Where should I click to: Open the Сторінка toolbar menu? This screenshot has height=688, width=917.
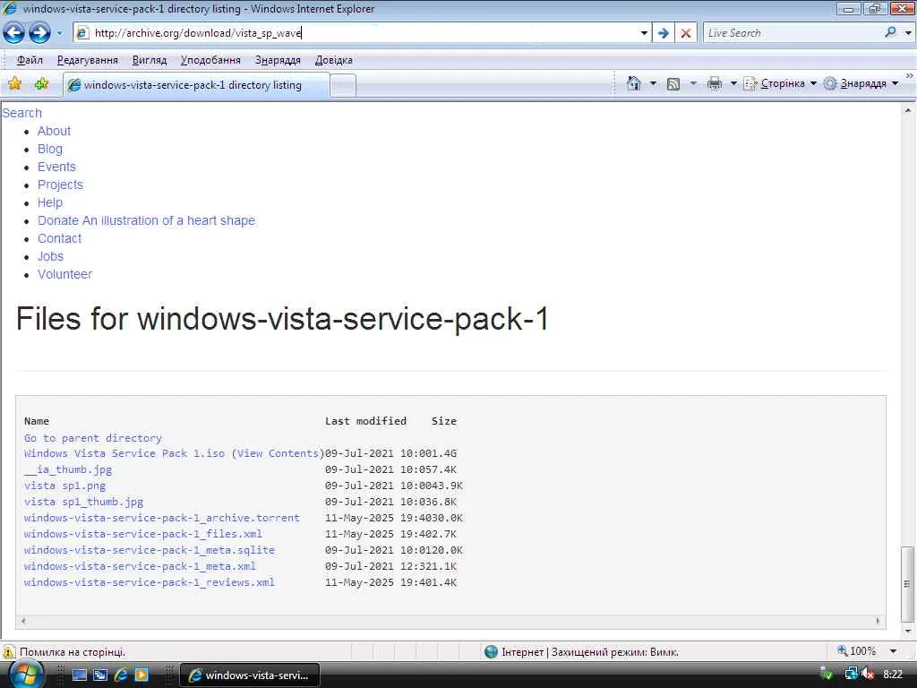(x=780, y=83)
